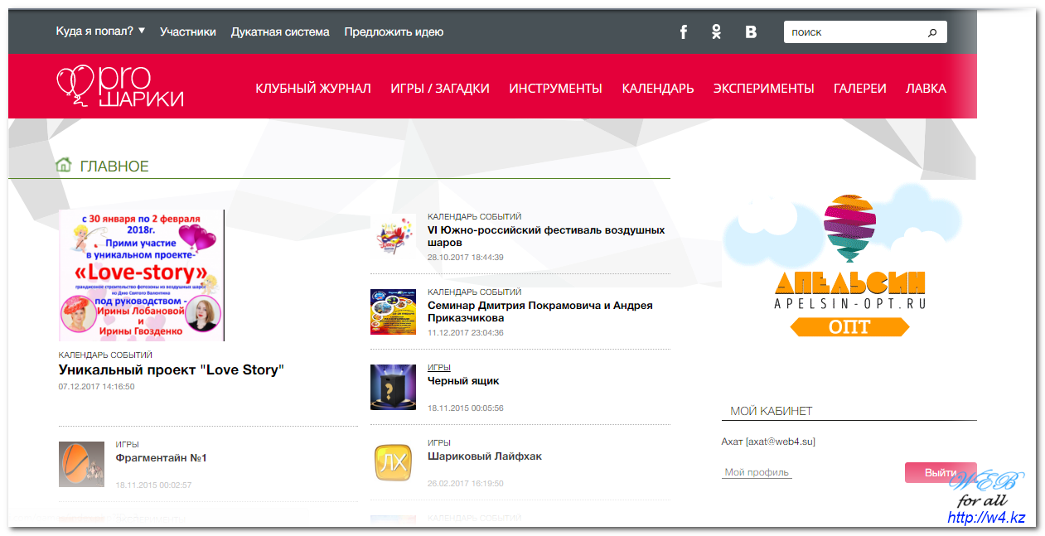
Task: Expand the 'Куда я попал?' dropdown
Action: point(100,31)
